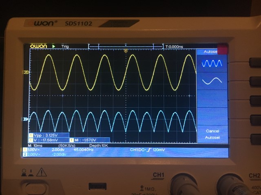Select the multi-cycle waveform autoset option
The image size is (261, 195).
coord(212,63)
